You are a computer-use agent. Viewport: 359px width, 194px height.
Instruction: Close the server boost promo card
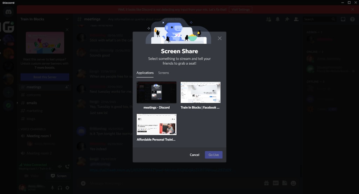(67, 30)
